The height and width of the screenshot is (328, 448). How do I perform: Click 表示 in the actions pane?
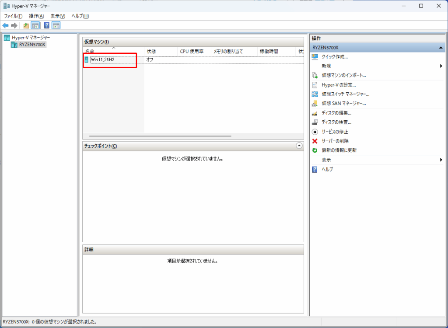click(x=326, y=160)
